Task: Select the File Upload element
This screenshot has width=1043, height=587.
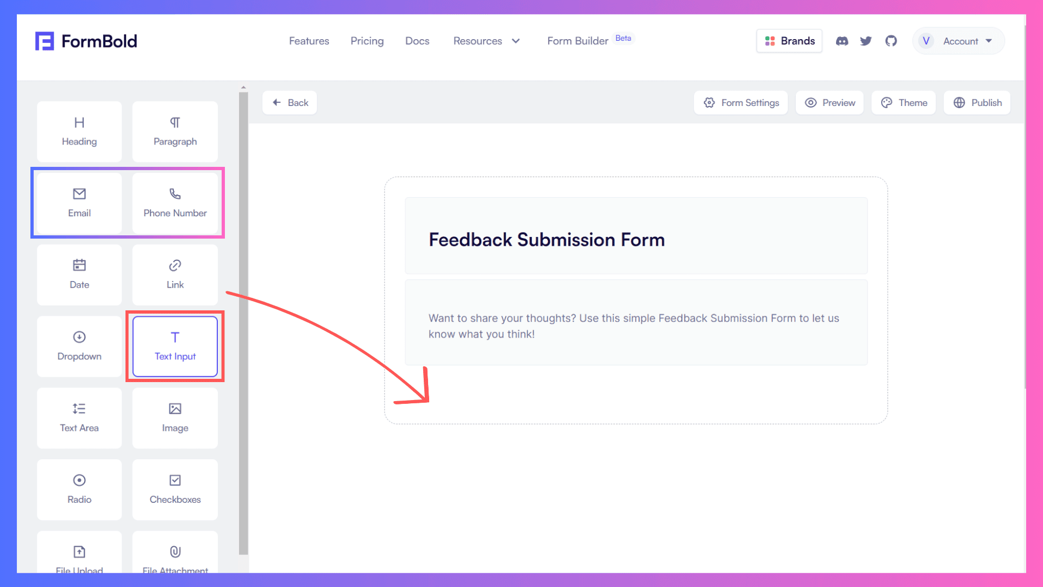Action: click(79, 556)
